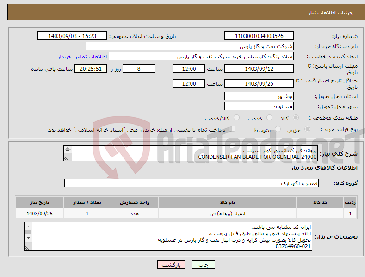This screenshot has height=277, width=365.
Task: Select the خدمت radio button
Action: (x=269, y=118)
